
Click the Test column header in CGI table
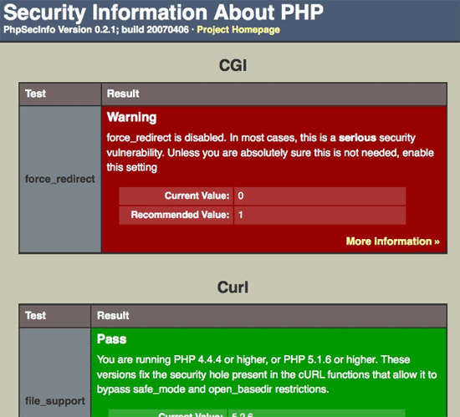click(x=60, y=94)
